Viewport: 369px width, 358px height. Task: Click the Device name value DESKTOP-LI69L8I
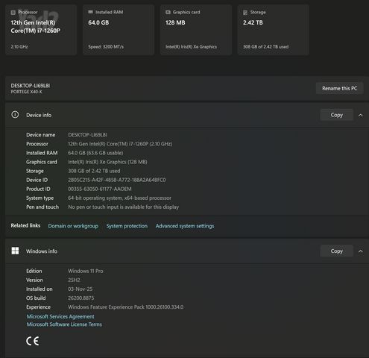point(87,135)
